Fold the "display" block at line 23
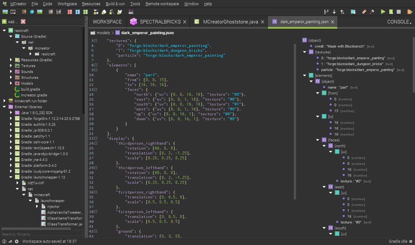This screenshot has height=245, width=415. pyautogui.click(x=96, y=138)
